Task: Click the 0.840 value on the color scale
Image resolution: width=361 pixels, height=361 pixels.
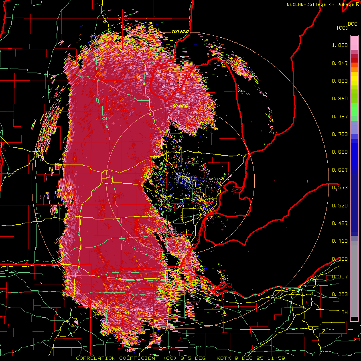Action: click(x=340, y=99)
